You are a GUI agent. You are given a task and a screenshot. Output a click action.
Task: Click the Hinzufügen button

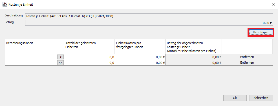[260, 33]
